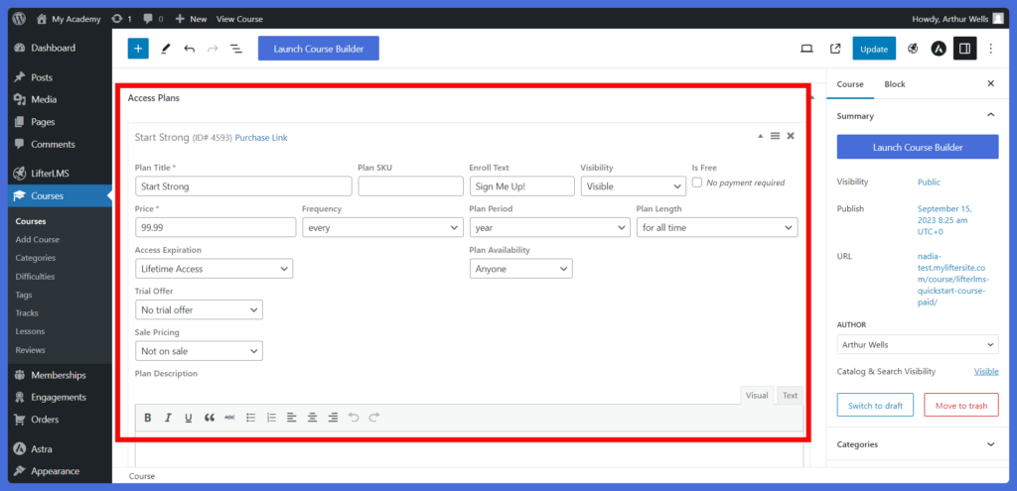
Task: Undo the last change
Action: pos(189,49)
